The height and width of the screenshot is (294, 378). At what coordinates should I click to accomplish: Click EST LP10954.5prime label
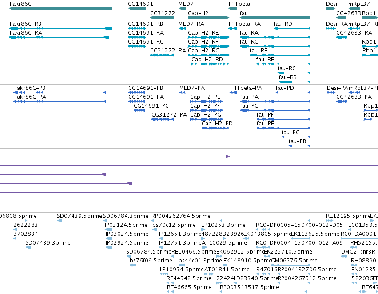(182, 270)
